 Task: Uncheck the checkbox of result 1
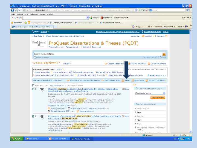click(x=33, y=89)
